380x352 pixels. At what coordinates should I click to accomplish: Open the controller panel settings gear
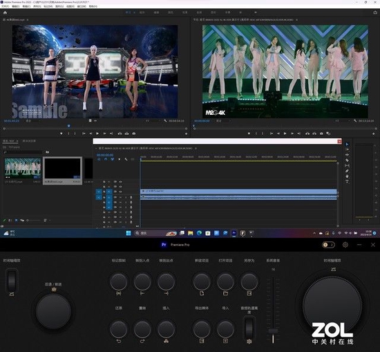(345, 245)
